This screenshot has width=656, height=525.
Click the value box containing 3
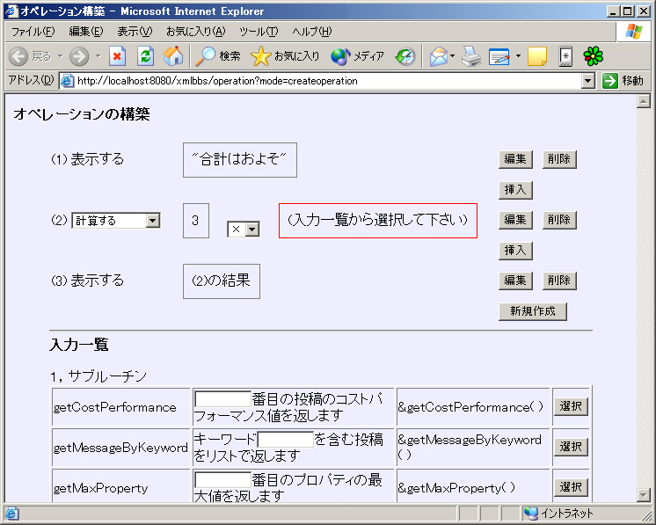click(196, 221)
